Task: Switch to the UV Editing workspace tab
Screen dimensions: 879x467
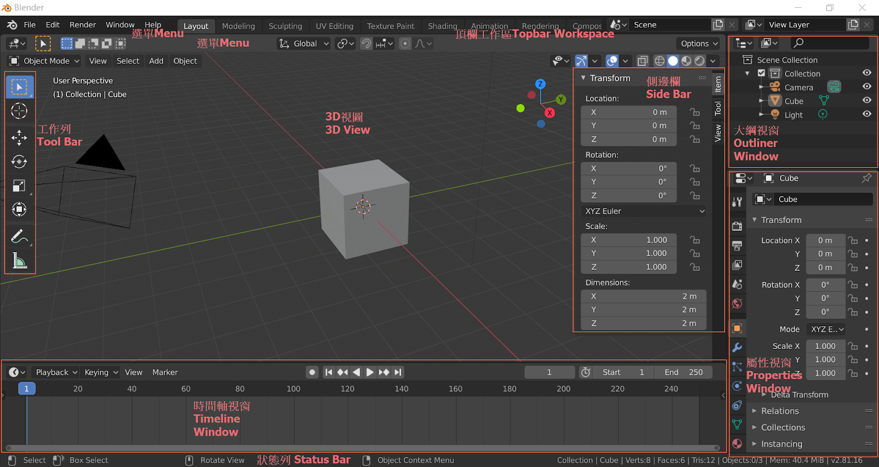Action: (x=335, y=26)
